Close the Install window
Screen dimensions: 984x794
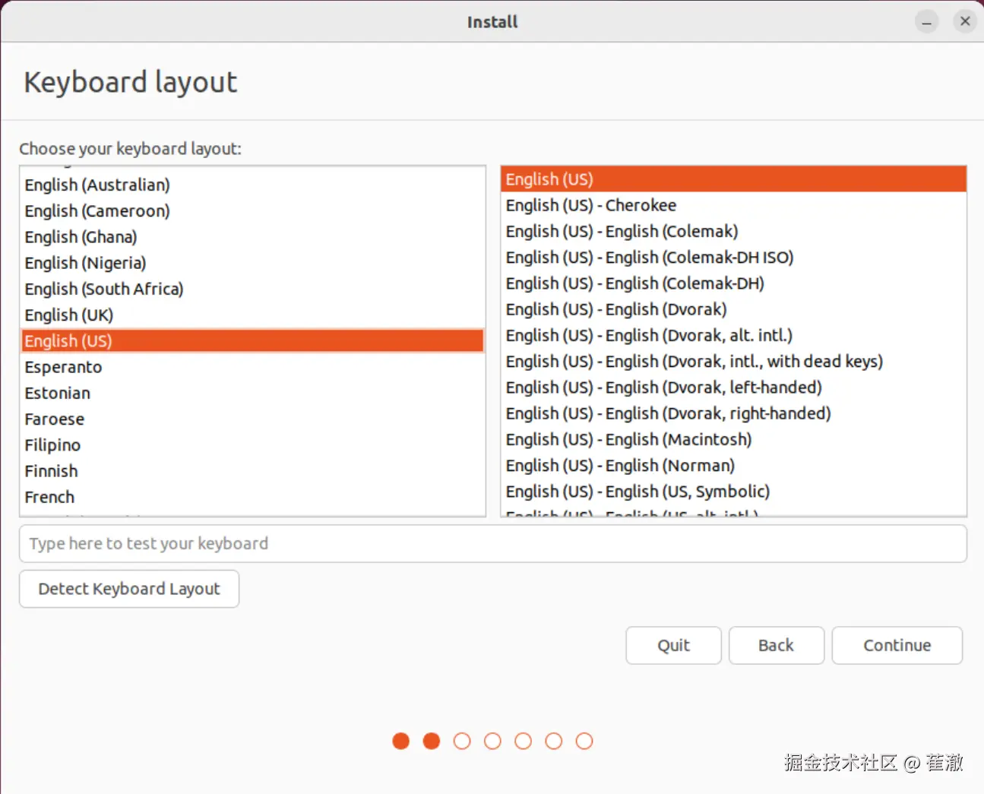pos(964,22)
